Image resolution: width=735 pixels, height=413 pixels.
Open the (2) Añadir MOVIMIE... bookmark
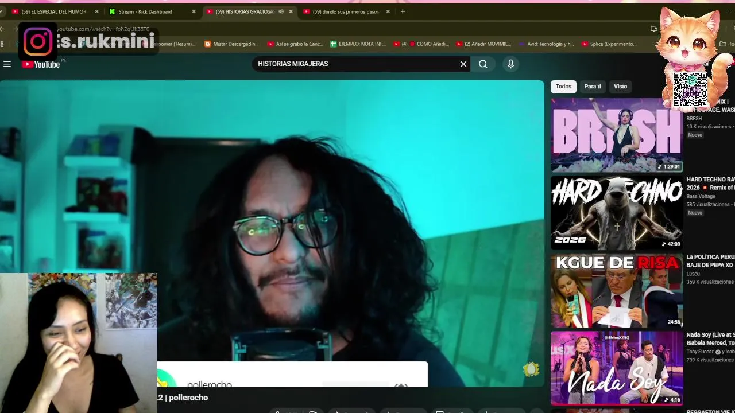coord(483,44)
